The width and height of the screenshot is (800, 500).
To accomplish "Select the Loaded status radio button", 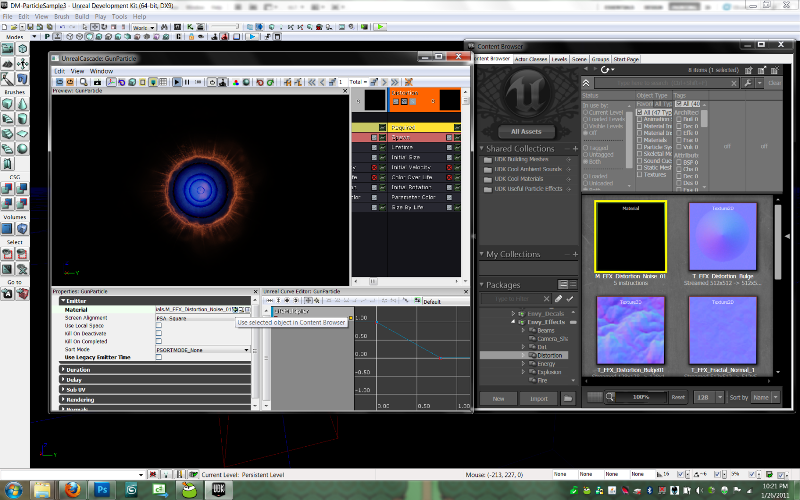I will (x=585, y=176).
